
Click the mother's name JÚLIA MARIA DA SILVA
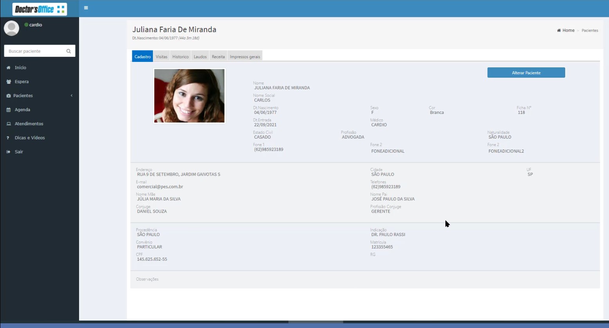(x=159, y=199)
